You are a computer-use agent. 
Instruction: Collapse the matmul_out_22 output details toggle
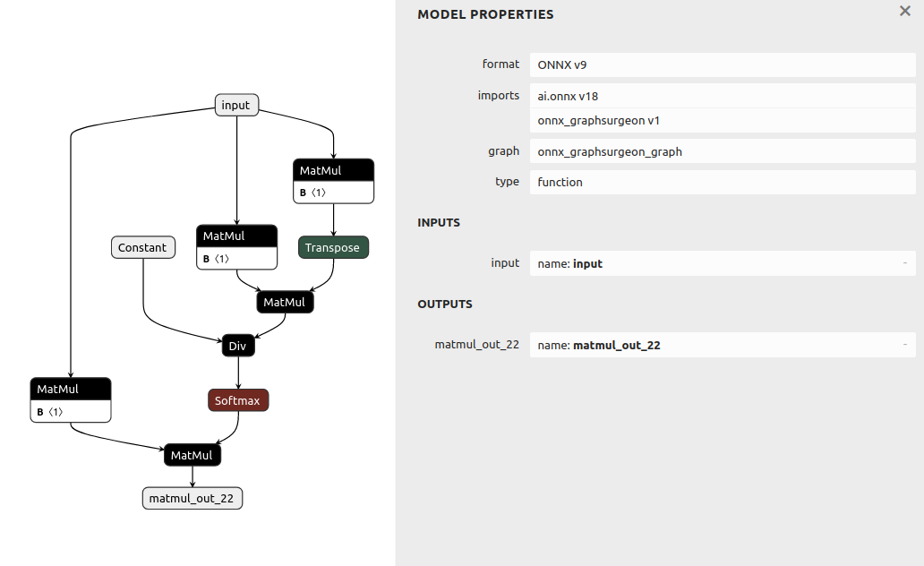coord(904,344)
